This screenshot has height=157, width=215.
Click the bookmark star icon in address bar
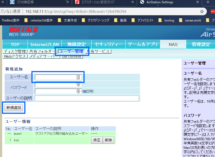[x=202, y=12]
